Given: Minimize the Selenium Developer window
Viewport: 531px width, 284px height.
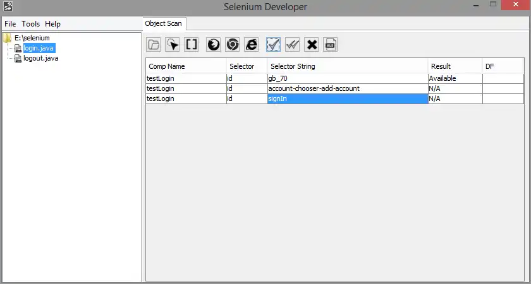Looking at the screenshot, I should click(x=476, y=5).
